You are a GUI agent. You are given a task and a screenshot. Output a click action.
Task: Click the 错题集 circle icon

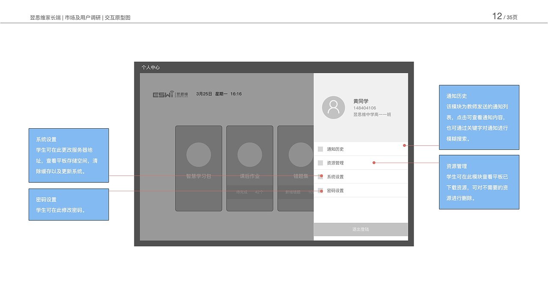pos(301,154)
